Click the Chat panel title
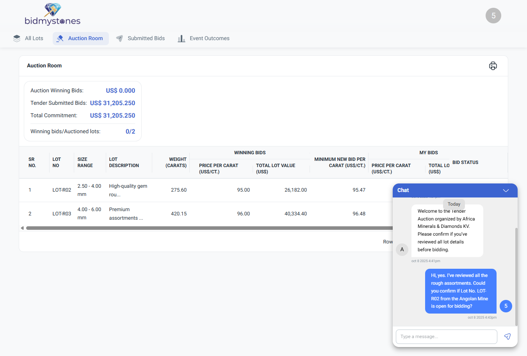The image size is (527, 356). (x=403, y=190)
